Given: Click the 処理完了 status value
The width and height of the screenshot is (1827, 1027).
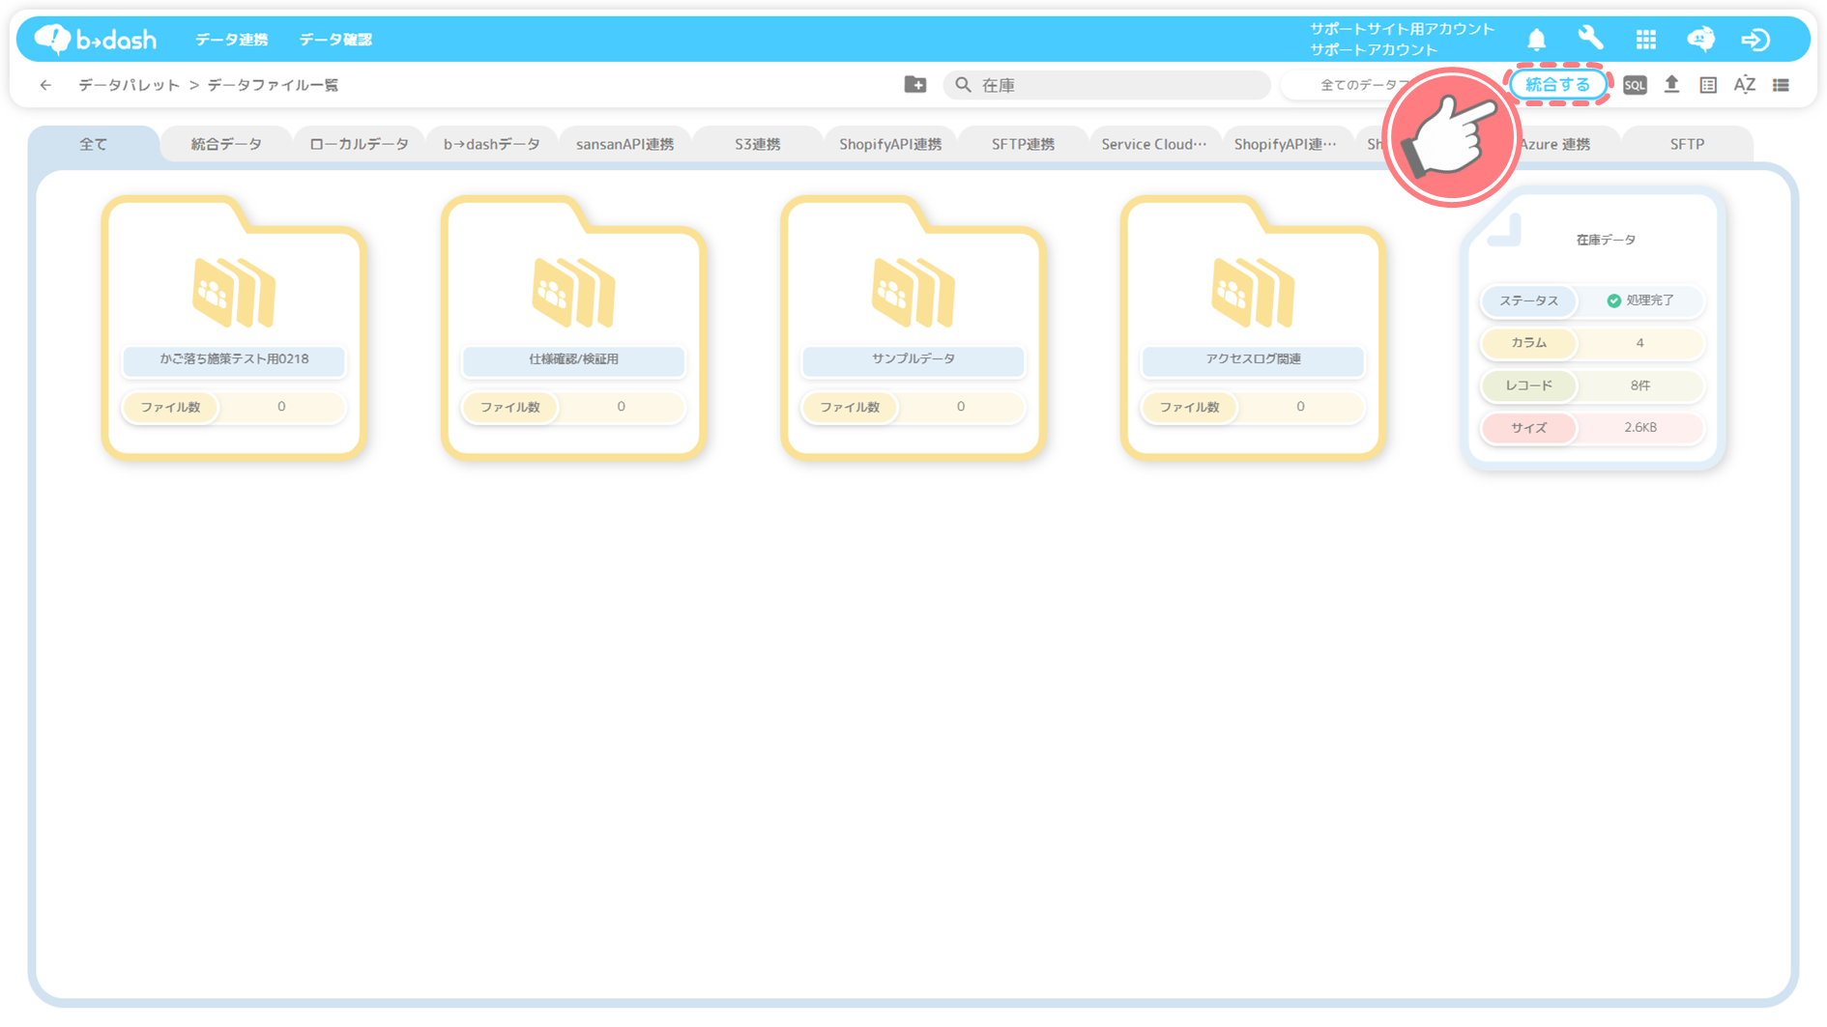Looking at the screenshot, I should (x=1640, y=300).
